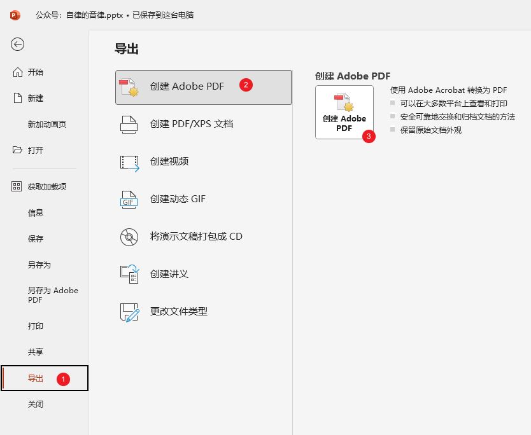Viewport: 531px width, 435px height.
Task: Click 关闭 to close the presentation
Action: click(36, 404)
